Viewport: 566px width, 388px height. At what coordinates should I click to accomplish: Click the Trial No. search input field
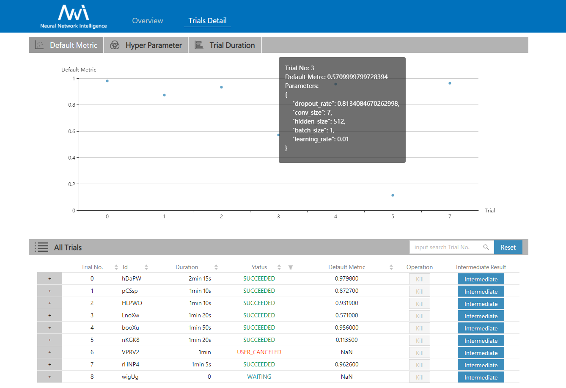[x=445, y=247]
